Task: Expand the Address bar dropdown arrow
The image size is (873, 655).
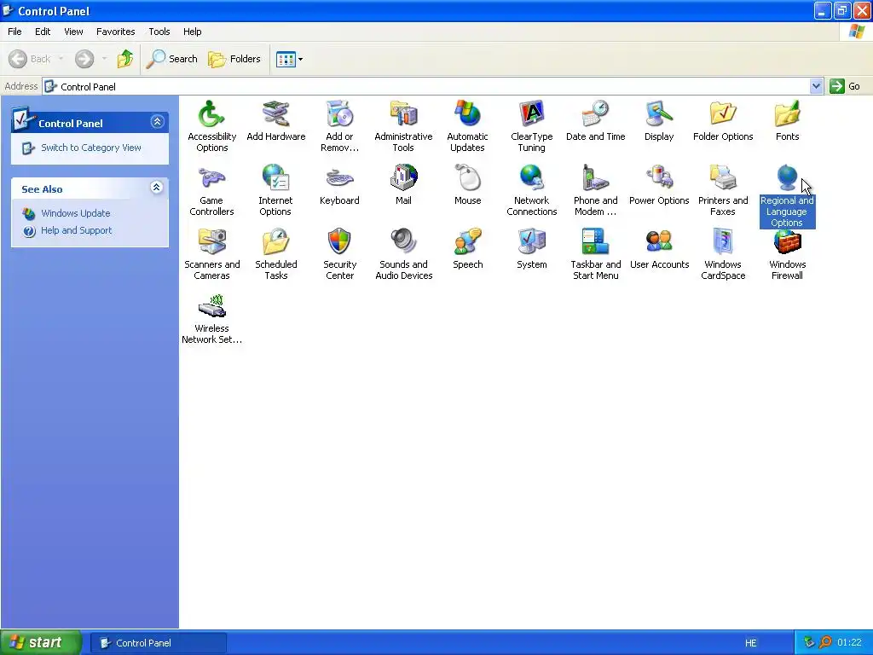Action: [x=816, y=86]
